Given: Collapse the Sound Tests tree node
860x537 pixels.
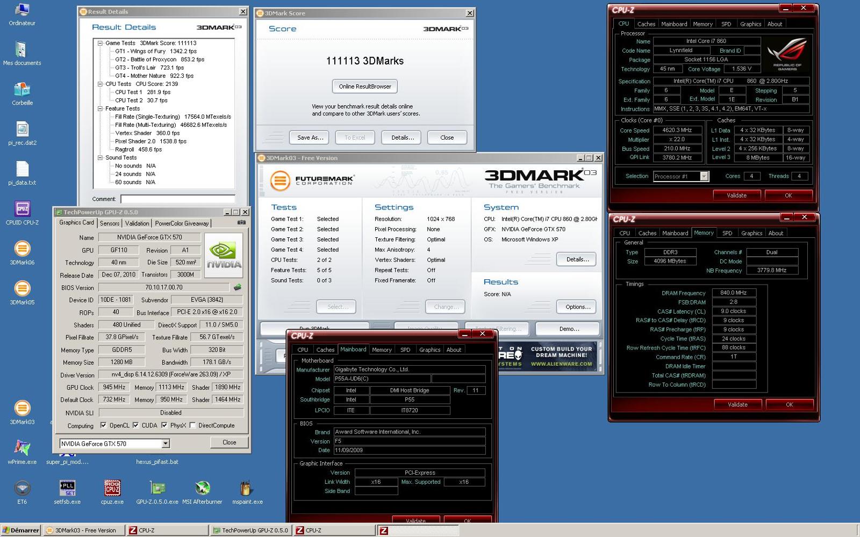Looking at the screenshot, I should pos(100,158).
